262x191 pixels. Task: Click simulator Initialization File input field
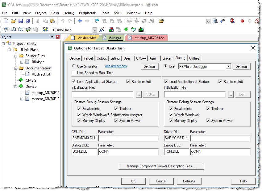pos(102,94)
